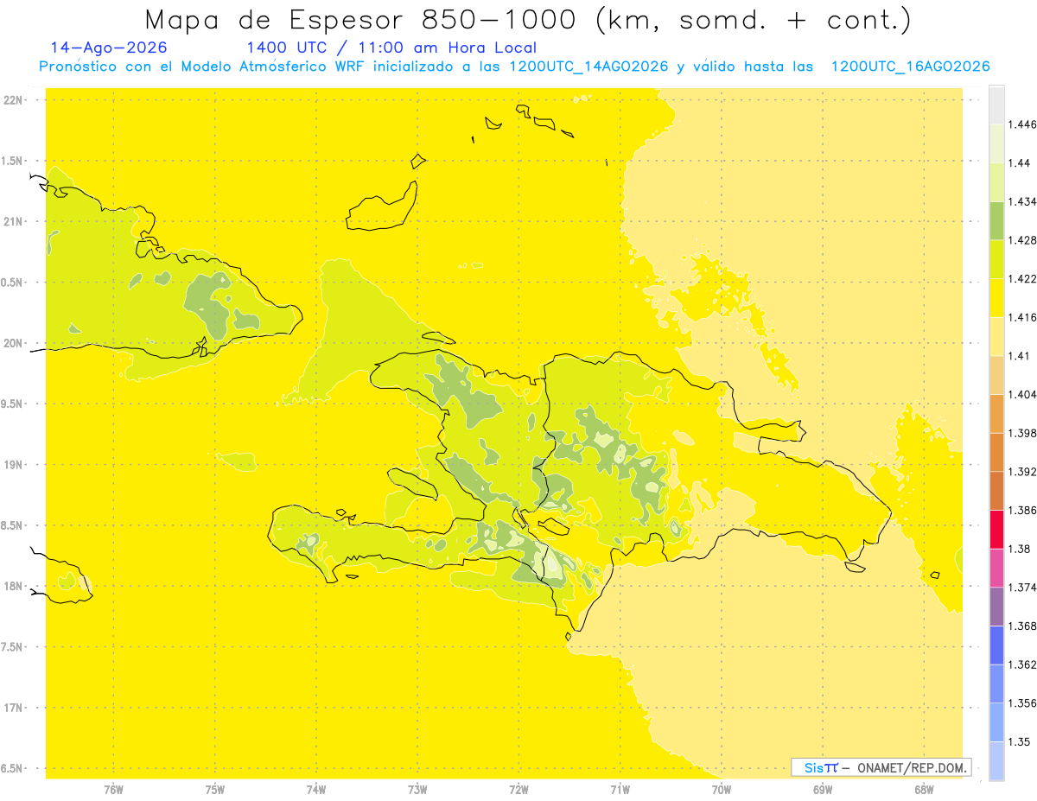Click the '69W' longitude axis label

pos(823,790)
